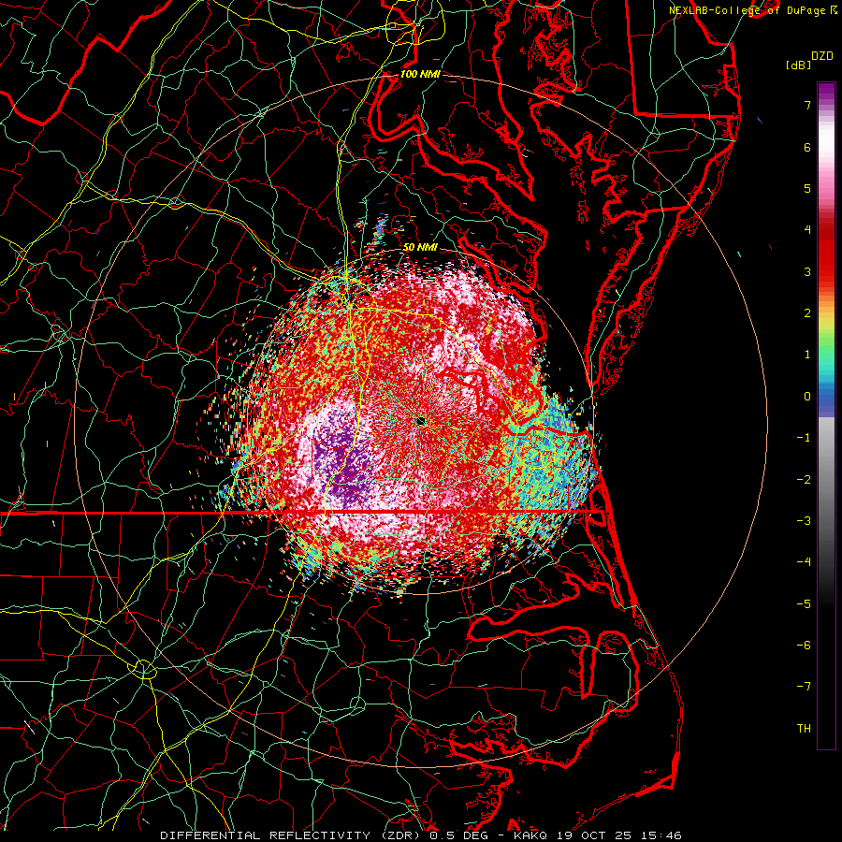Click the "-3" value on the ZDR scale
The image size is (842, 842).
[804, 521]
